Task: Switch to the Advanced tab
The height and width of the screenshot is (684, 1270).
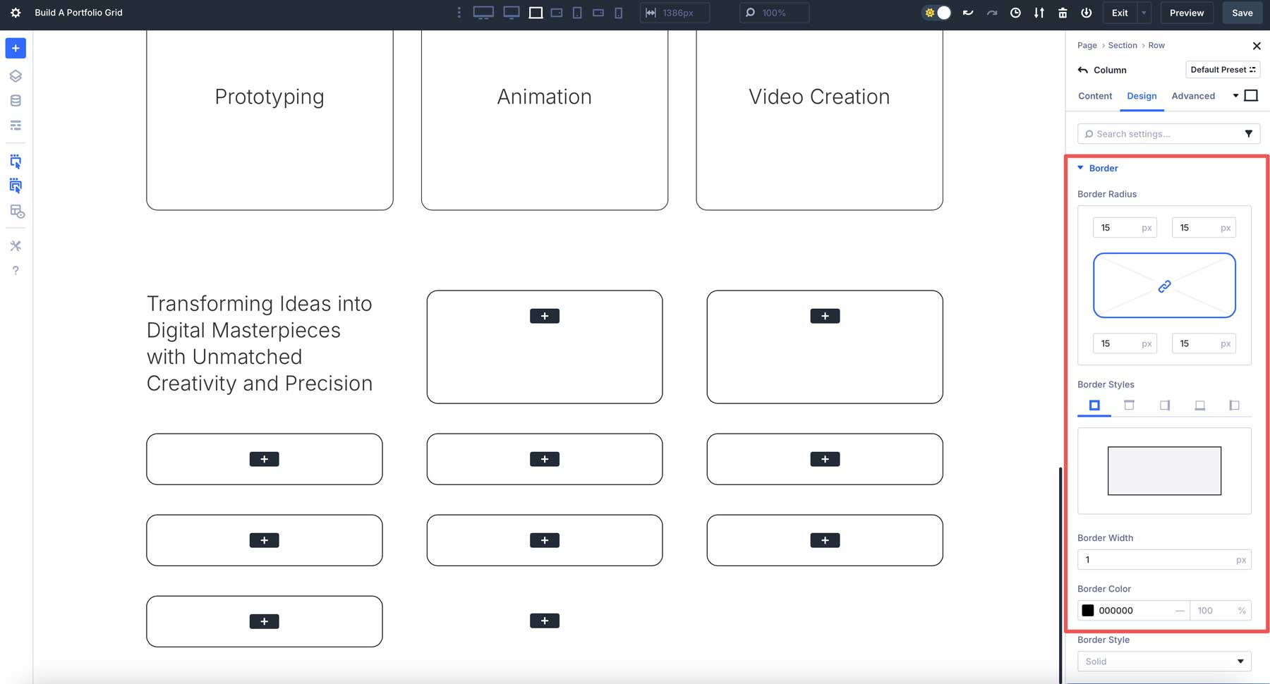Action: pos(1194,96)
